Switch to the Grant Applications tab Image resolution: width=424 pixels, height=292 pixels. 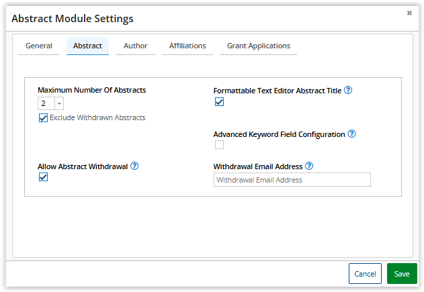coord(259,46)
